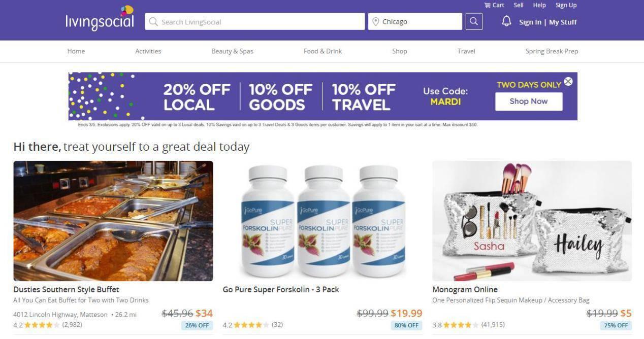The width and height of the screenshot is (644, 339).
Task: Open My Stuff link
Action: (563, 22)
